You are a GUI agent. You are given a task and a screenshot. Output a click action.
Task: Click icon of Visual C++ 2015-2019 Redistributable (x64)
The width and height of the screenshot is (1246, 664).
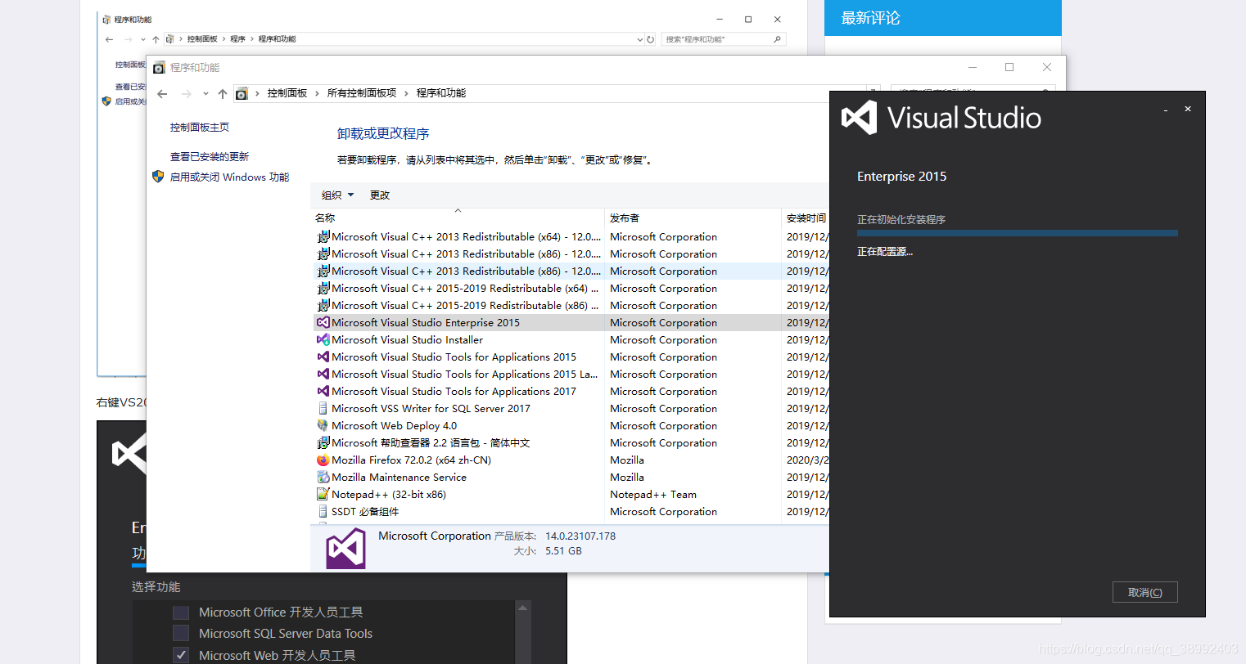click(x=323, y=288)
